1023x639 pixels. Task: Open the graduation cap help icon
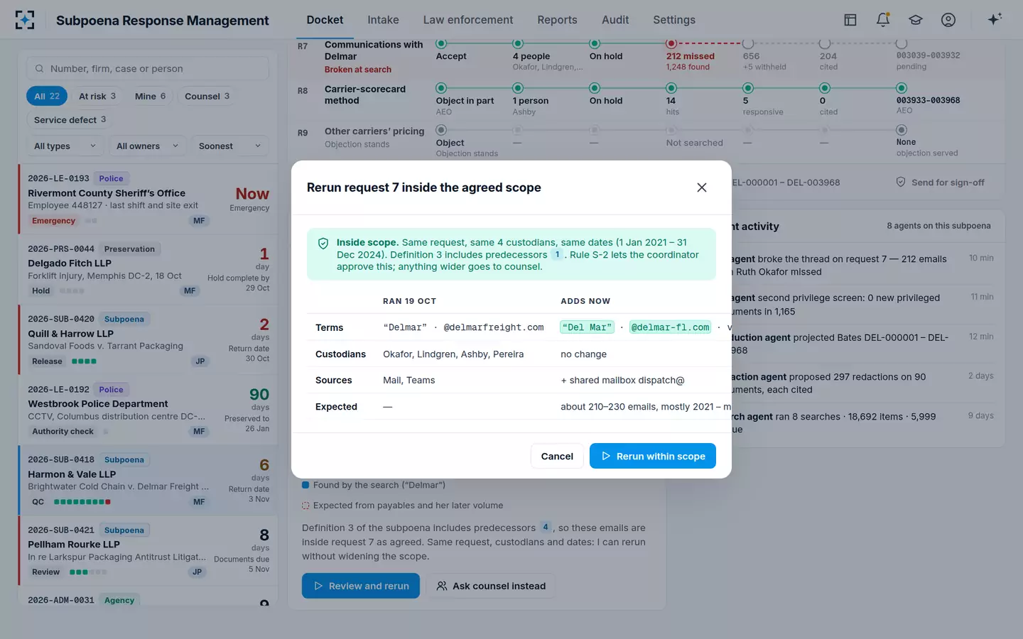916,20
